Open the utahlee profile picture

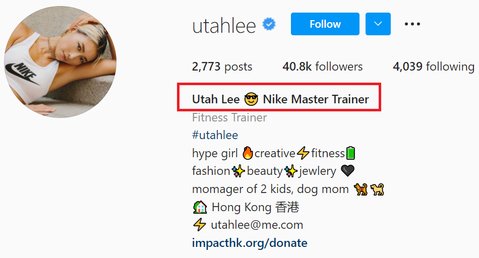click(x=60, y=62)
